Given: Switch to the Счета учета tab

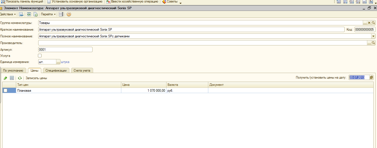Looking at the screenshot, I should (x=82, y=71).
